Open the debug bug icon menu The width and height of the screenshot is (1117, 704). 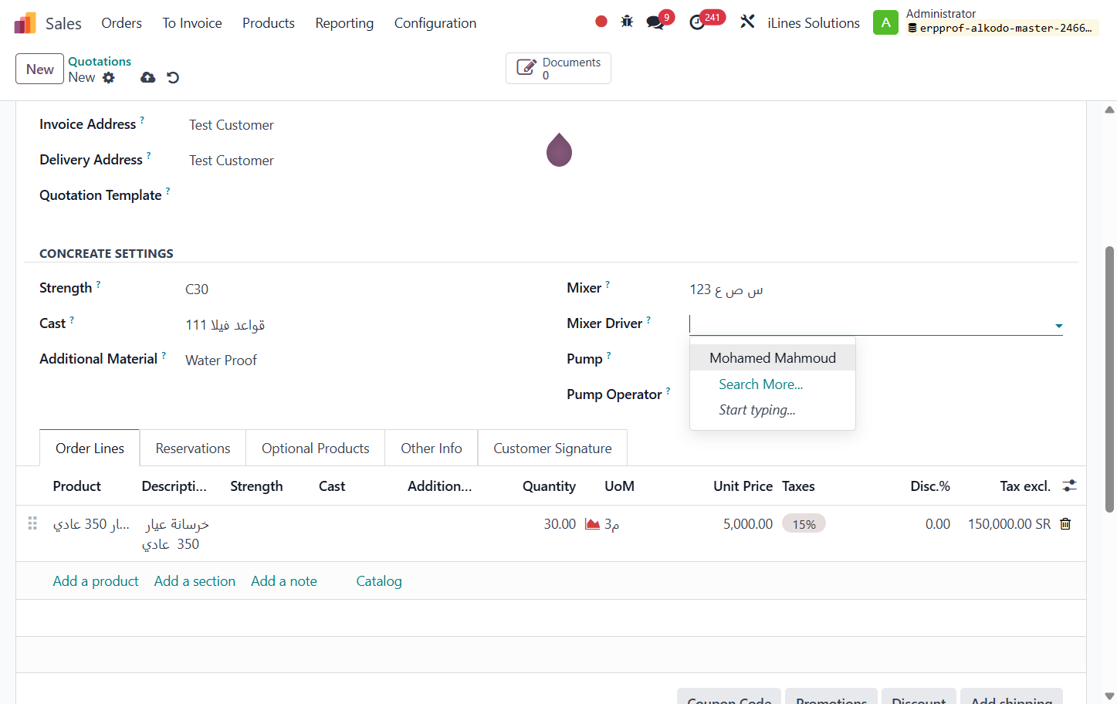point(627,22)
